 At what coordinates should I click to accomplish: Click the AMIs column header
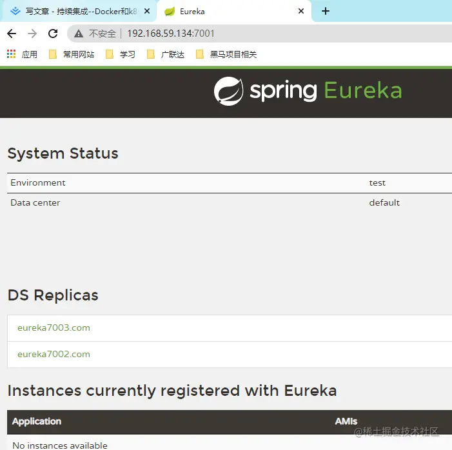[x=346, y=422]
